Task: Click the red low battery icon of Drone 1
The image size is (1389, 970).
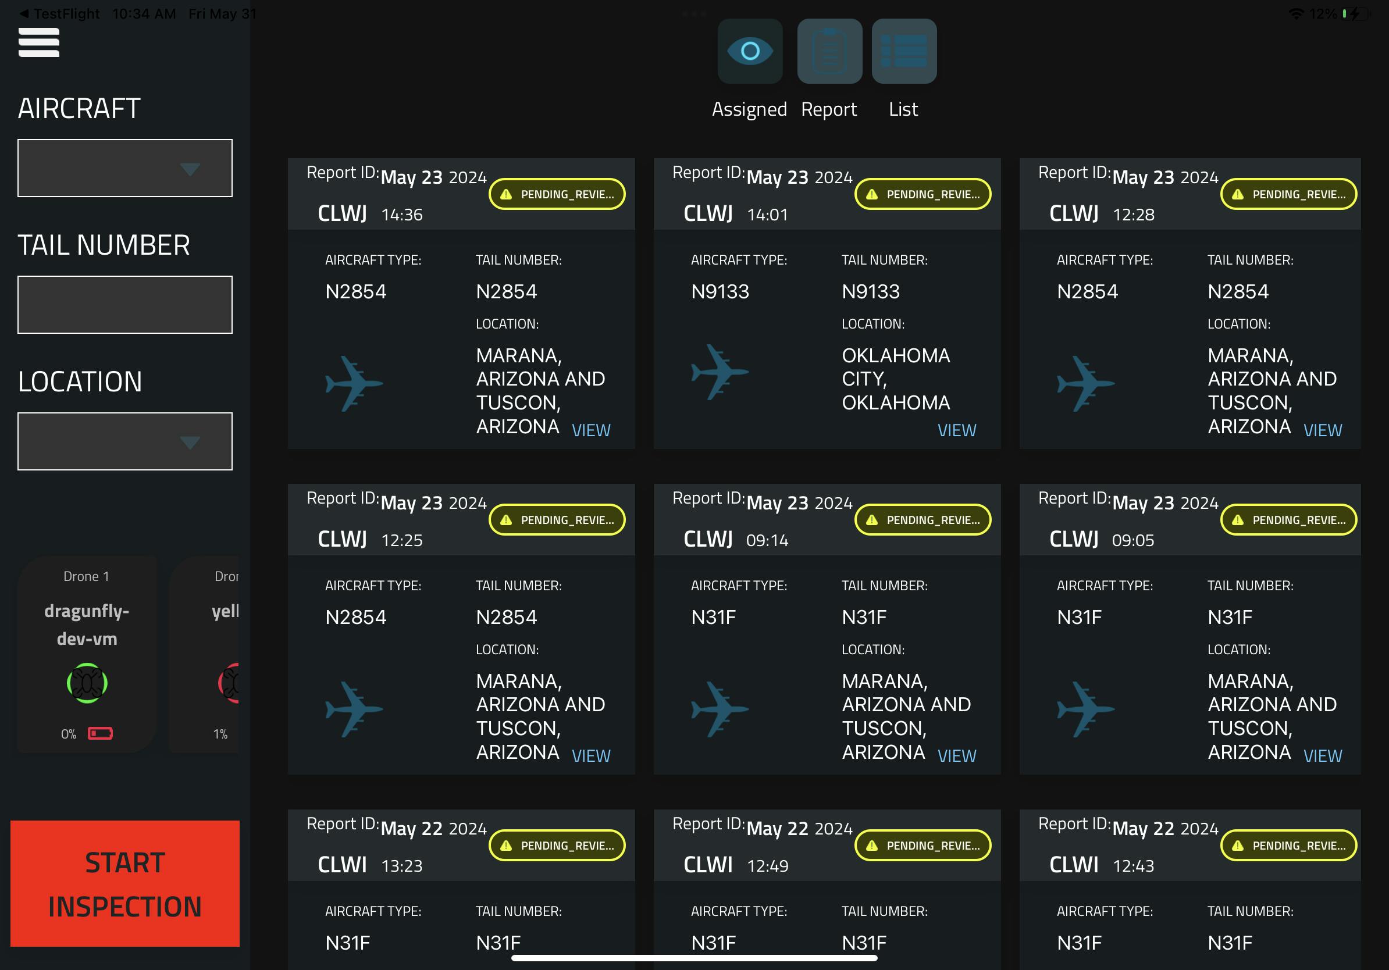Action: pos(101,733)
